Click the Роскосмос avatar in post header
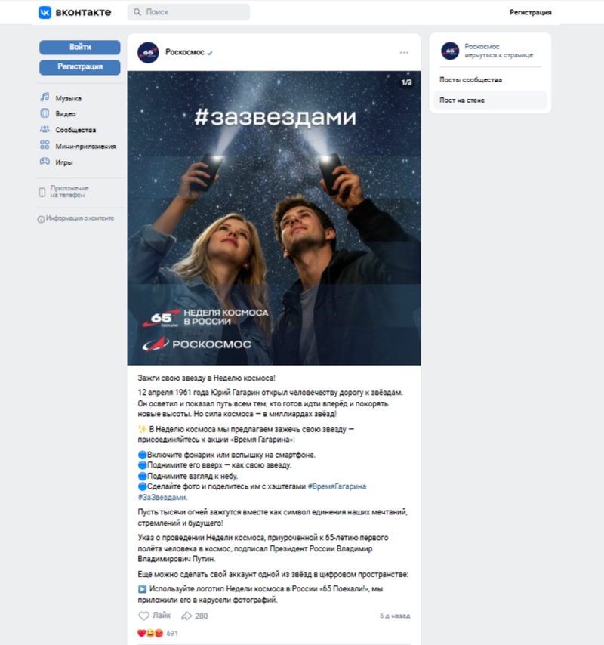 [x=148, y=53]
